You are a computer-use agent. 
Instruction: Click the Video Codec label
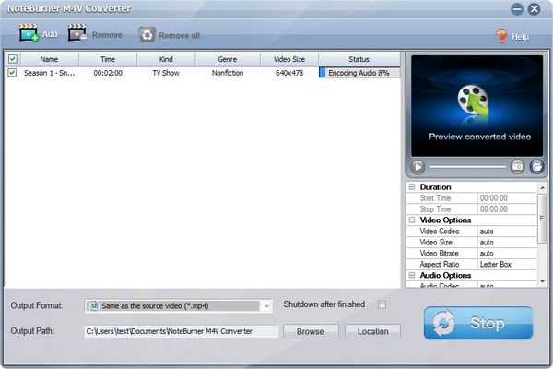440,232
